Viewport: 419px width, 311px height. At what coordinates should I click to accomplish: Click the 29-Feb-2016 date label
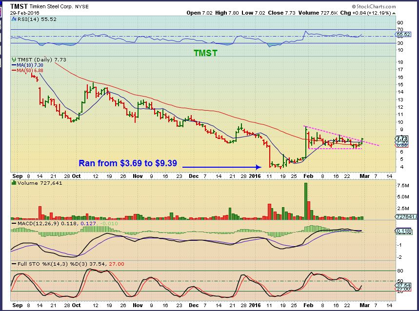tap(25, 13)
